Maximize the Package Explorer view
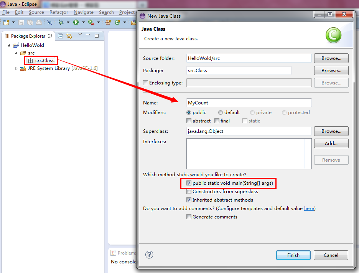This screenshot has width=359, height=273. click(x=97, y=36)
